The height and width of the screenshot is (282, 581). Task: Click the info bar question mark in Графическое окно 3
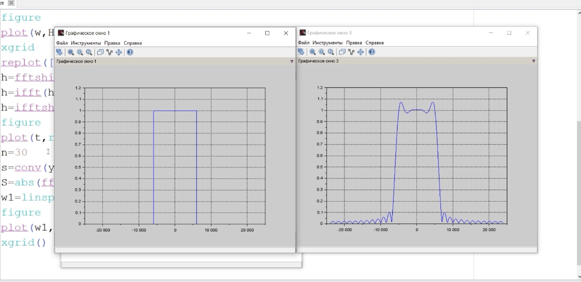(533, 61)
